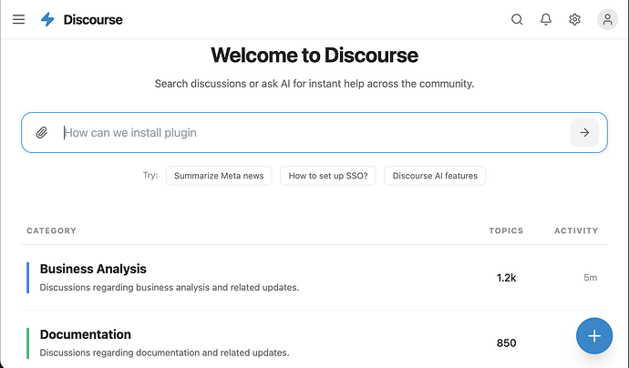Open the user profile avatar
The image size is (629, 368).
coord(607,19)
